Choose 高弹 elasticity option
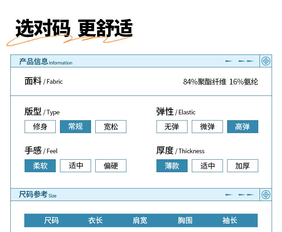 (x=243, y=127)
